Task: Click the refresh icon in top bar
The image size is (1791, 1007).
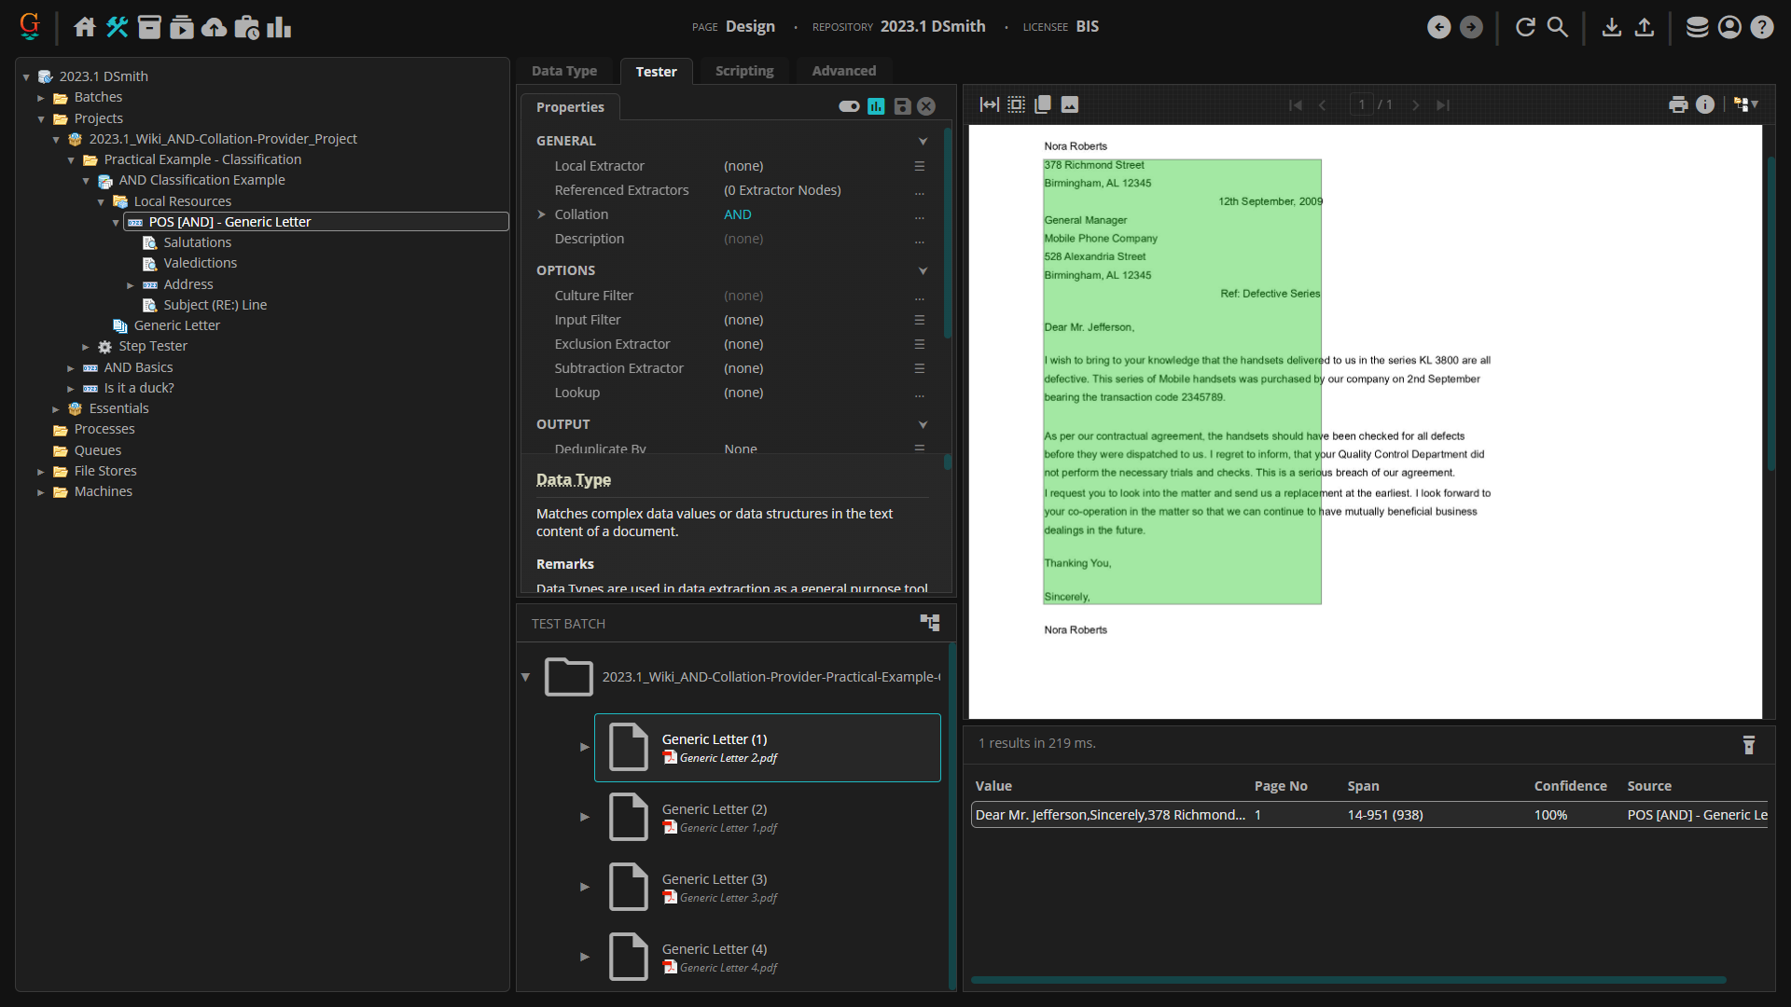Action: (1525, 27)
